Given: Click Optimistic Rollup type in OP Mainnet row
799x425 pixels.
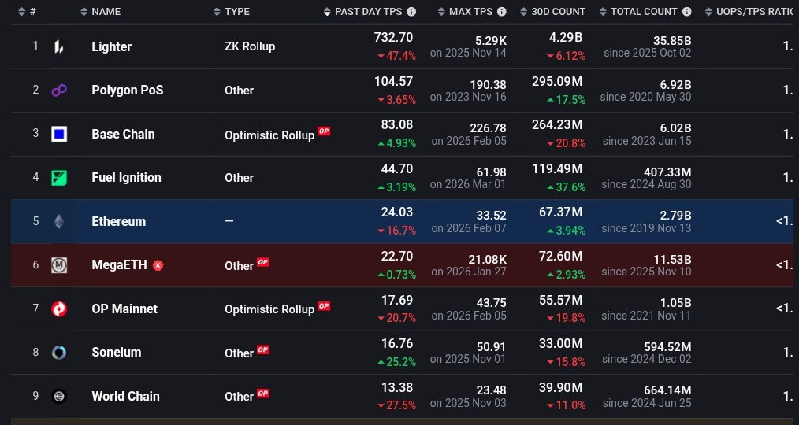Looking at the screenshot, I should tap(269, 309).
